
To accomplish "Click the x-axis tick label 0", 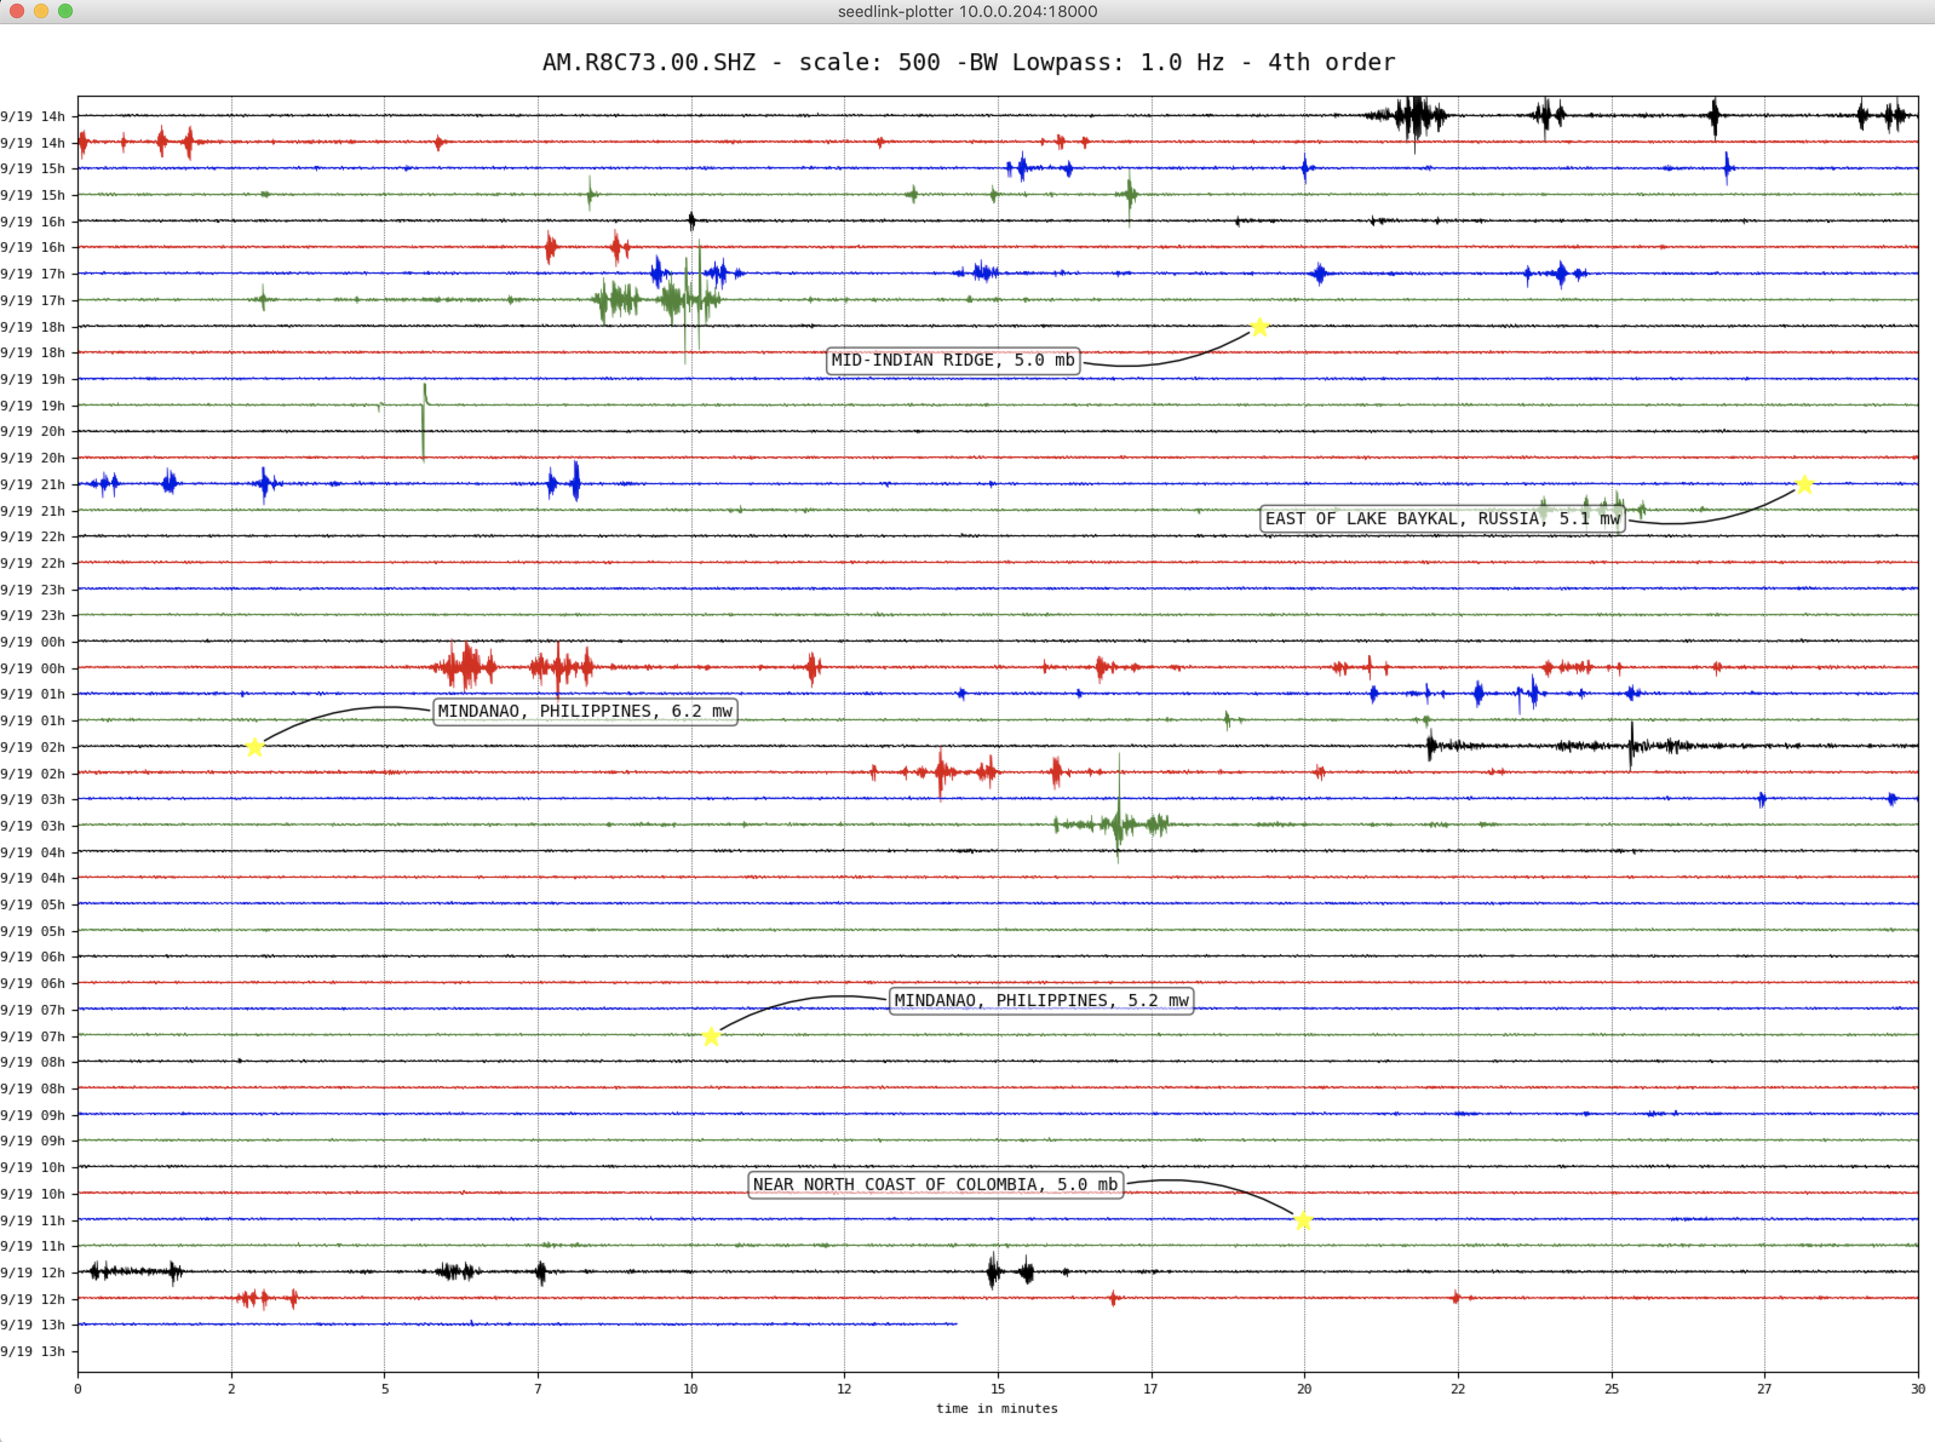I will point(77,1389).
